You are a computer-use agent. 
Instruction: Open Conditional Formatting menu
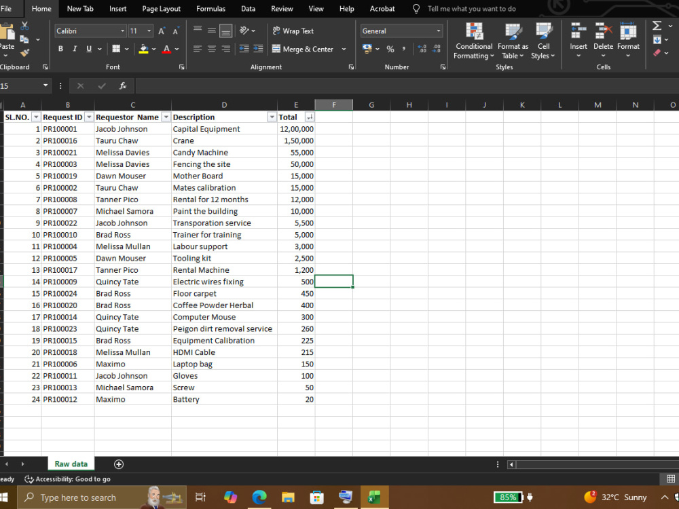click(474, 41)
